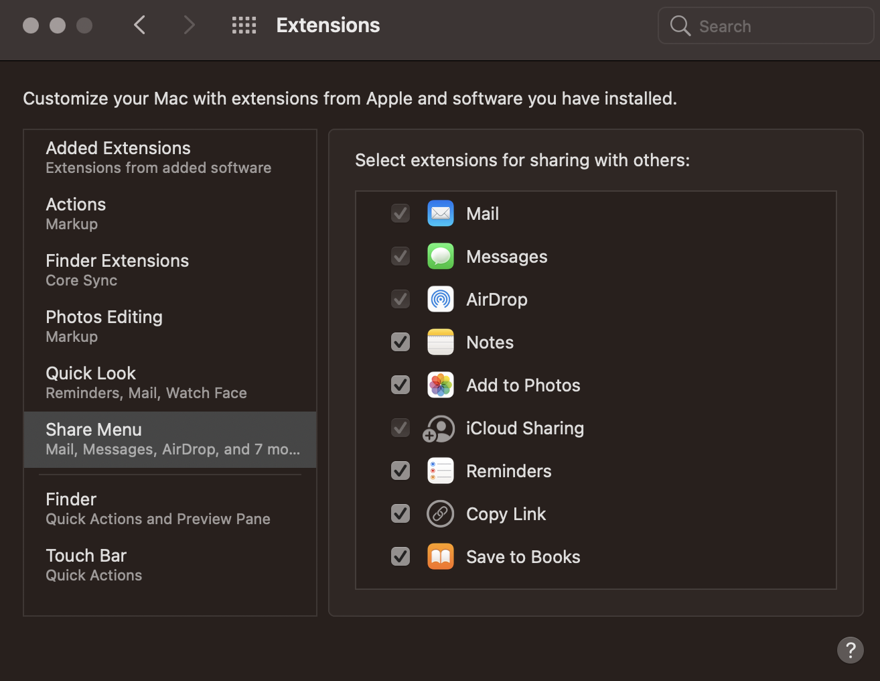Select the Actions category
The image size is (880, 681).
tap(170, 214)
